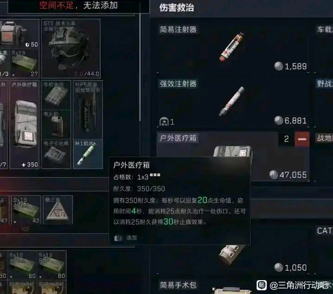The width and height of the screenshot is (333, 294).
Task: Open the 伤害救治 category header
Action: (177, 8)
